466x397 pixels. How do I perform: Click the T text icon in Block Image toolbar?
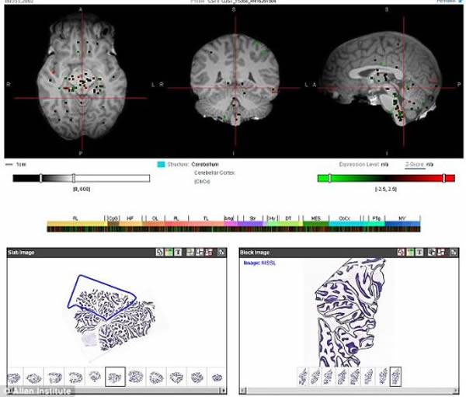pyautogui.click(x=420, y=252)
